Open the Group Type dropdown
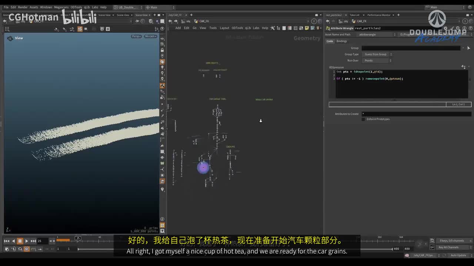 [377, 54]
